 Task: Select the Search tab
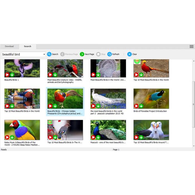click(27, 47)
